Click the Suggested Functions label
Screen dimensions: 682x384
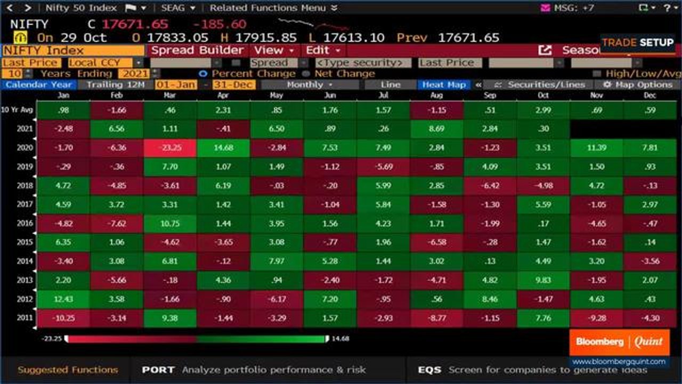pyautogui.click(x=68, y=370)
